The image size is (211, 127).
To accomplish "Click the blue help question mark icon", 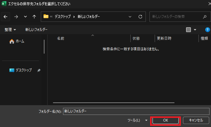I will [208, 30].
